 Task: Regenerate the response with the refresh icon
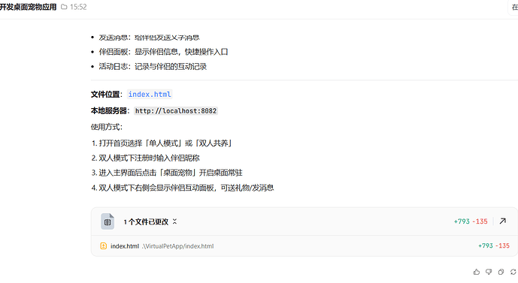(513, 272)
